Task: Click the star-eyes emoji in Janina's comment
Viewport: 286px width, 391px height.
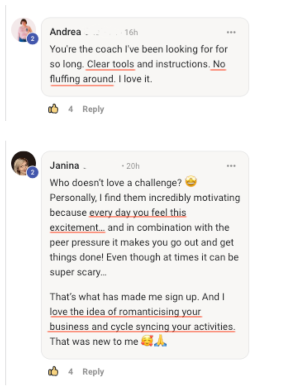Action: click(191, 182)
